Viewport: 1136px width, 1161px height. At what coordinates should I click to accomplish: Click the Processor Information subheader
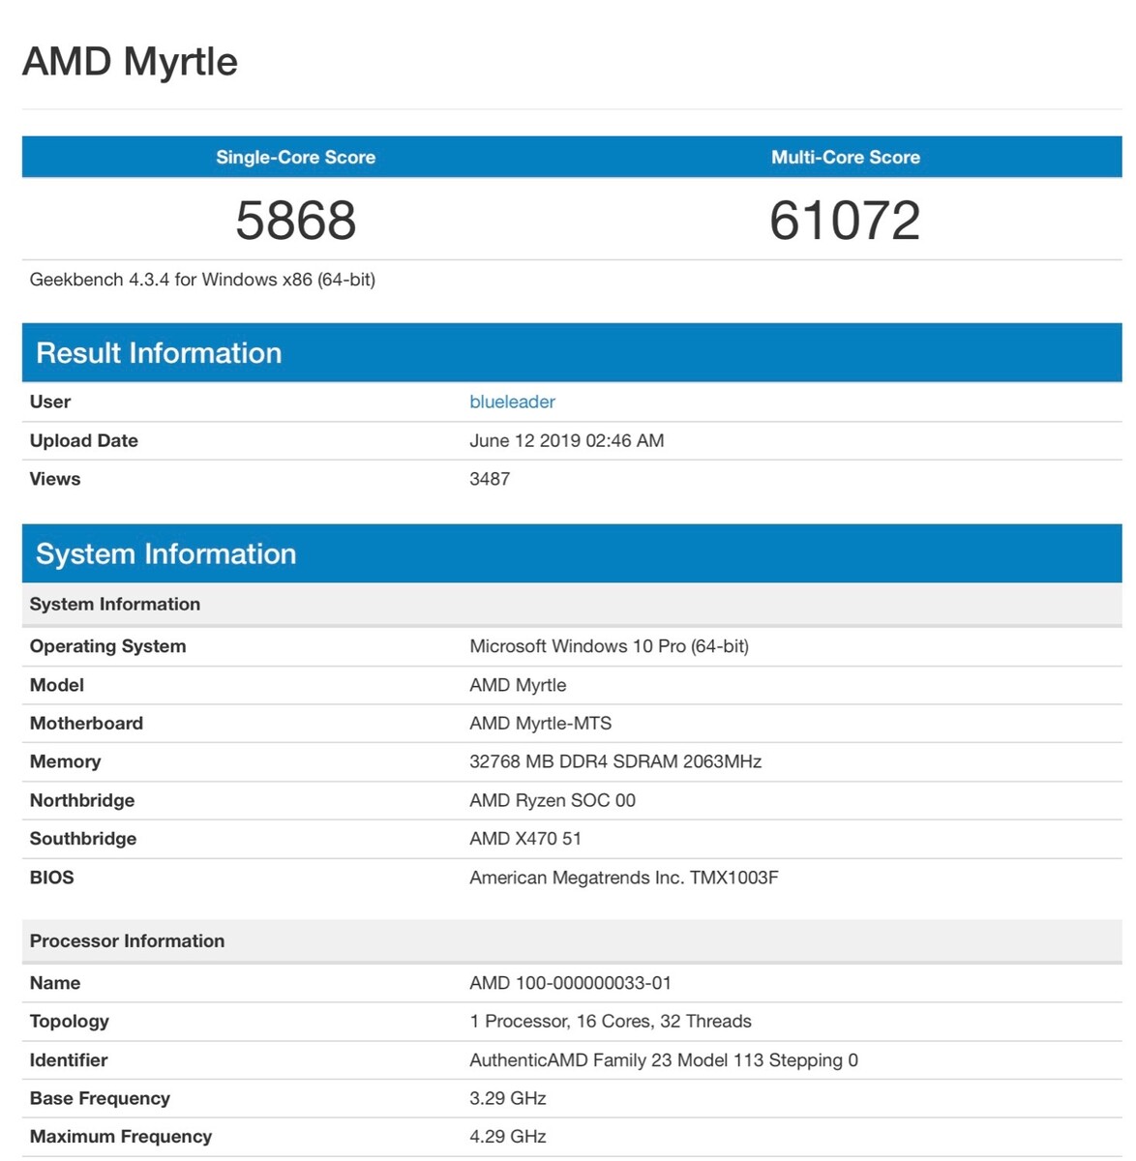coord(127,940)
